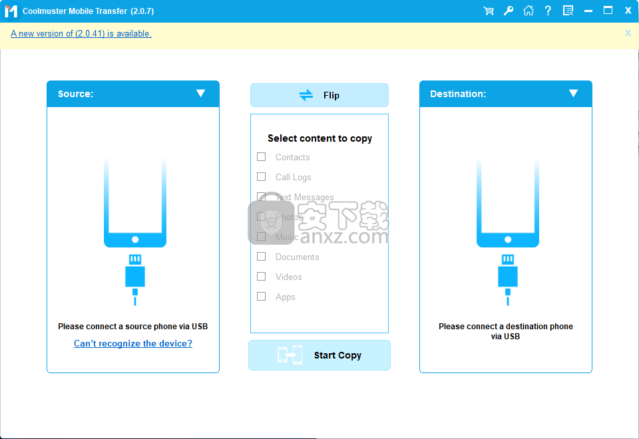Toggle the Music checkbox

[x=261, y=237]
